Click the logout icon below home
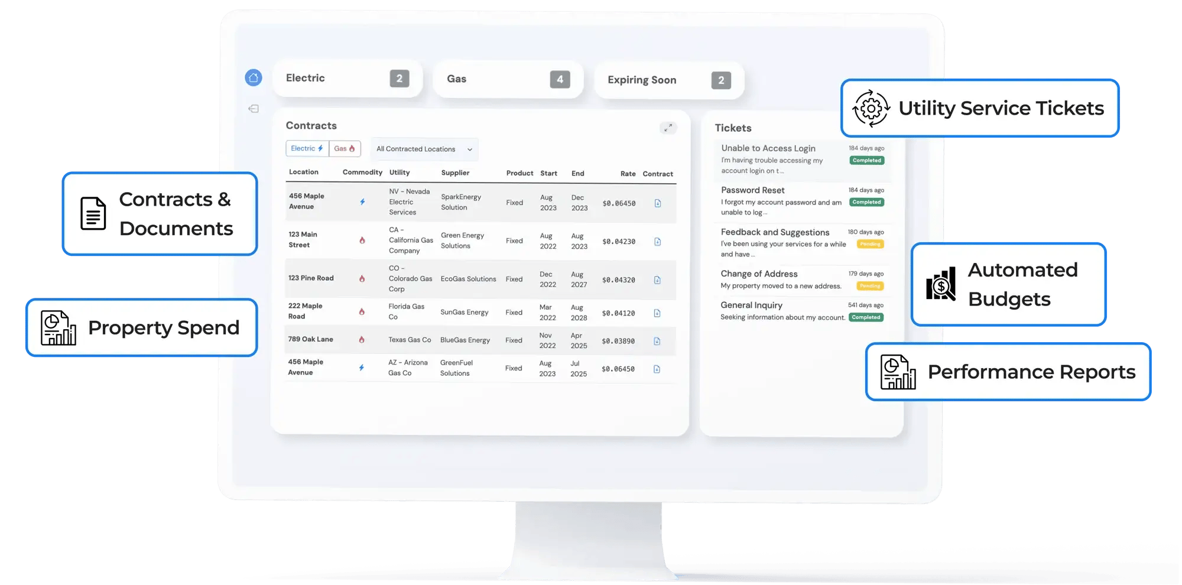 [x=254, y=109]
